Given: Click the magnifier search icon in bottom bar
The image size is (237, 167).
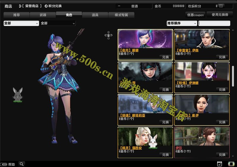Looking at the screenshot, I should click(21, 164).
